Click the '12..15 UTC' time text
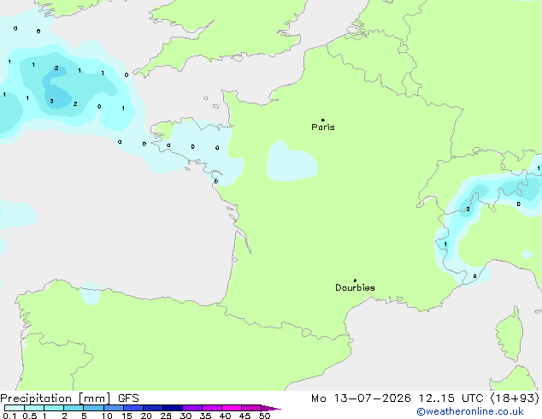Image resolution: width=542 pixels, height=419 pixels. point(451,398)
